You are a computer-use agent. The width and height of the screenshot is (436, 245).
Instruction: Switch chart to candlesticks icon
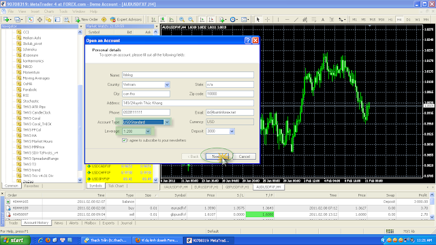pyautogui.click(x=162, y=20)
